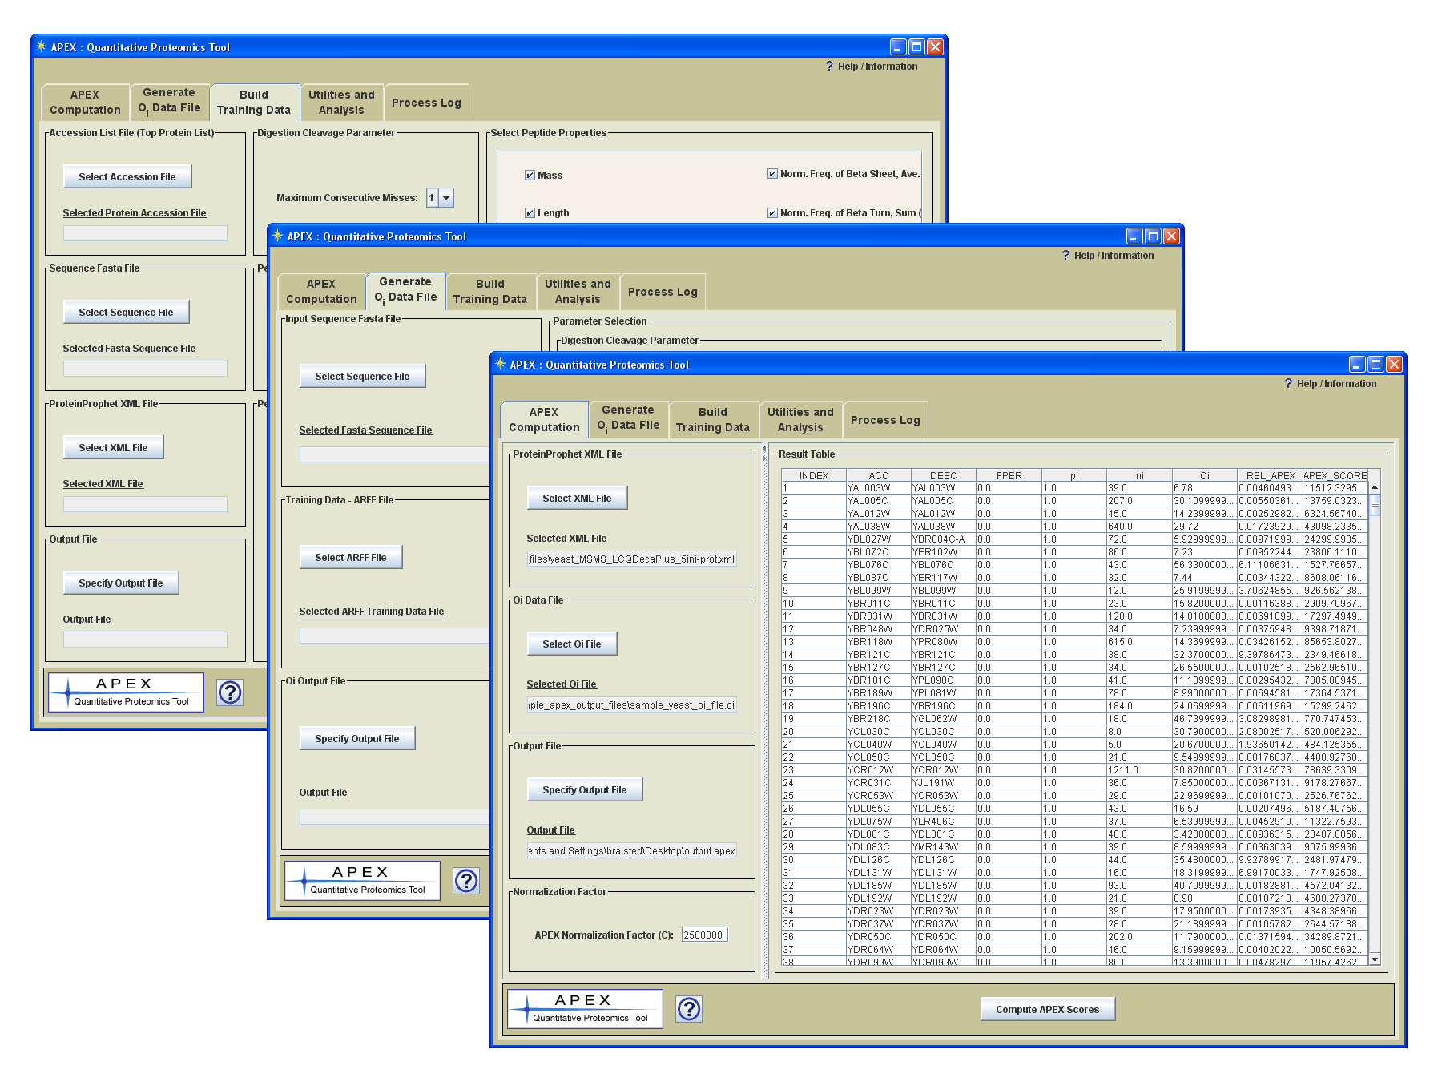Open help icon in back window footer
Image resolution: width=1442 pixels, height=1082 pixels.
230,692
